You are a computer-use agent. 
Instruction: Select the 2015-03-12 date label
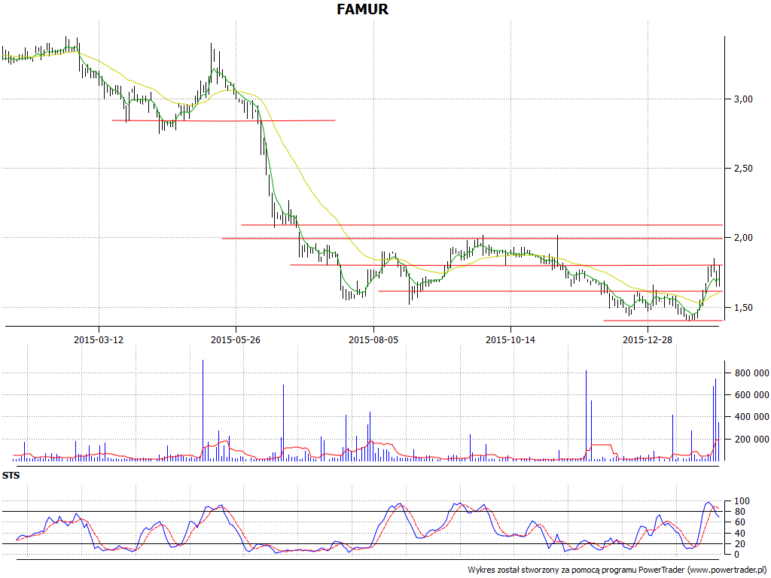pyautogui.click(x=99, y=339)
